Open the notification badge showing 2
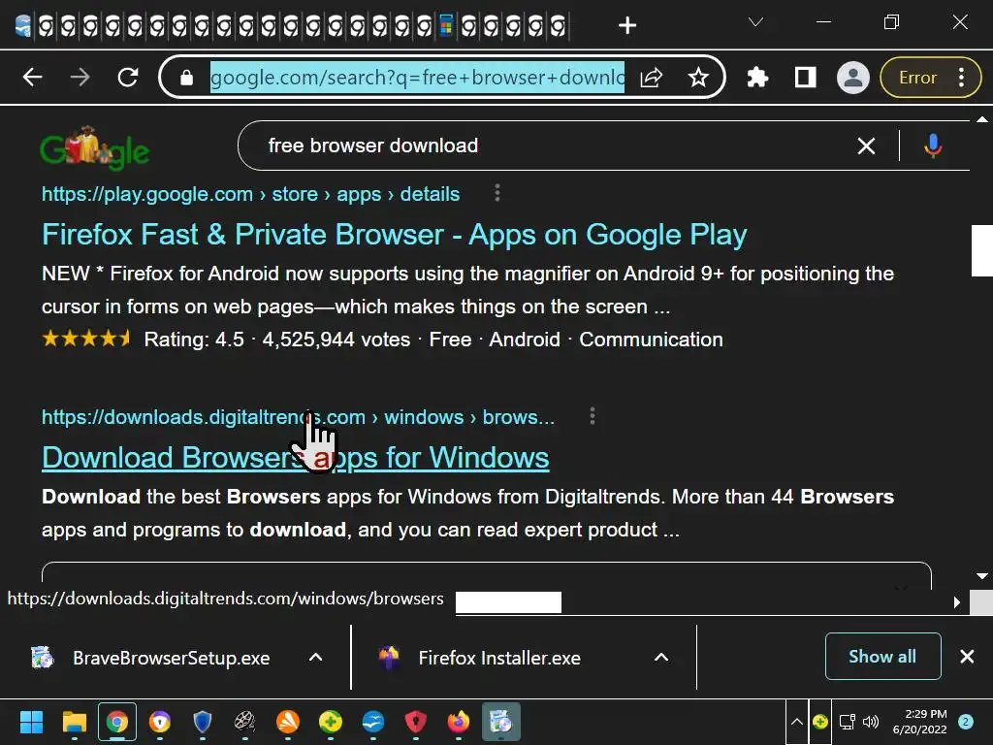Image resolution: width=993 pixels, height=745 pixels. (966, 722)
